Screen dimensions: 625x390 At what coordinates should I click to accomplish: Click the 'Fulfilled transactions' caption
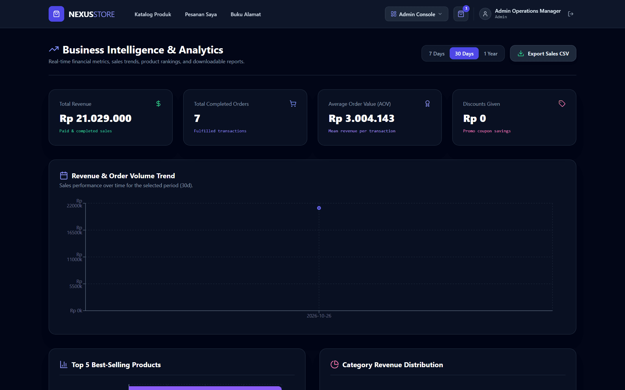coord(220,131)
